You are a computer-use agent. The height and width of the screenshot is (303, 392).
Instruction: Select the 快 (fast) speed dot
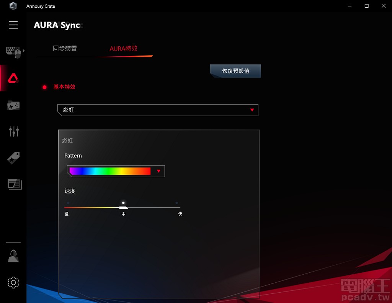176,203
